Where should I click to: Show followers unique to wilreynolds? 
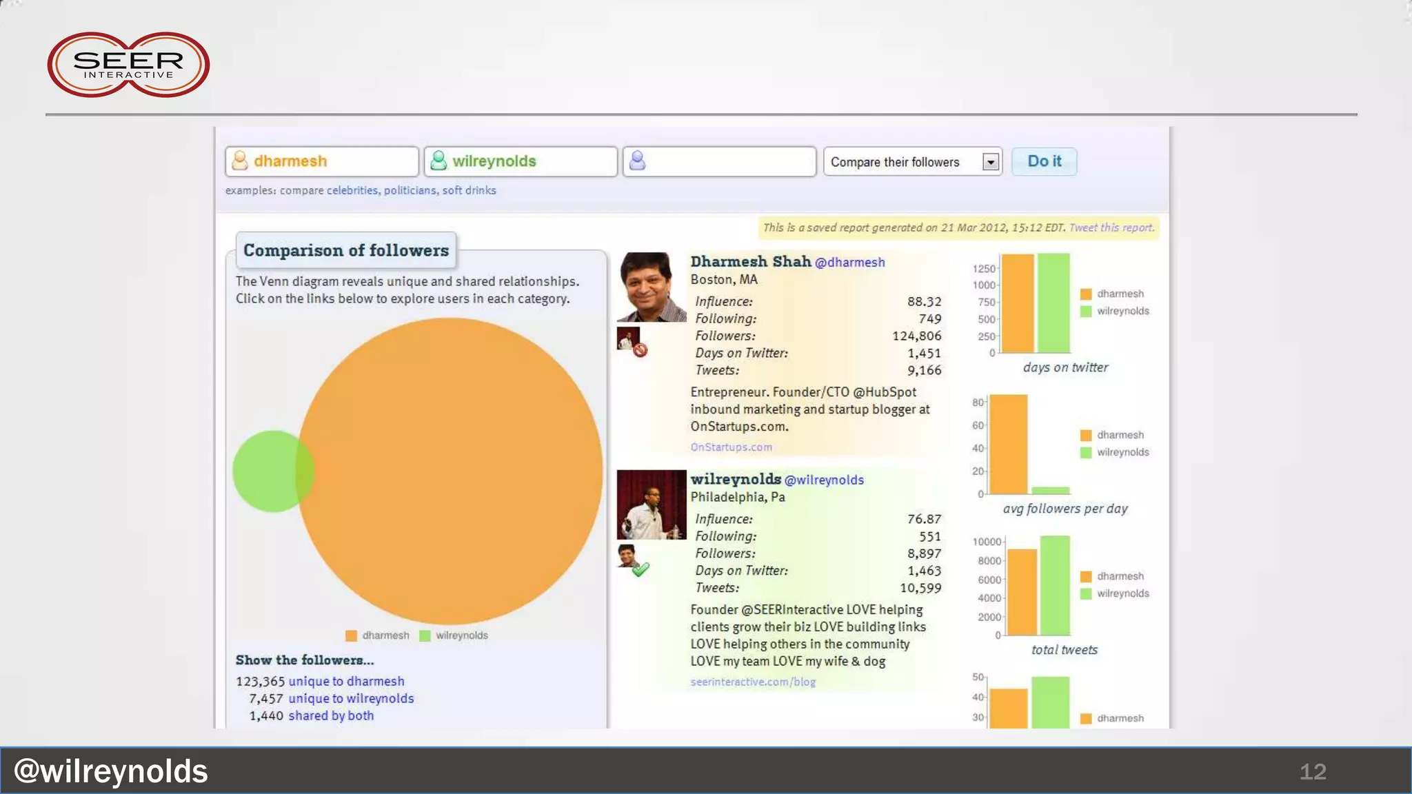pos(351,698)
